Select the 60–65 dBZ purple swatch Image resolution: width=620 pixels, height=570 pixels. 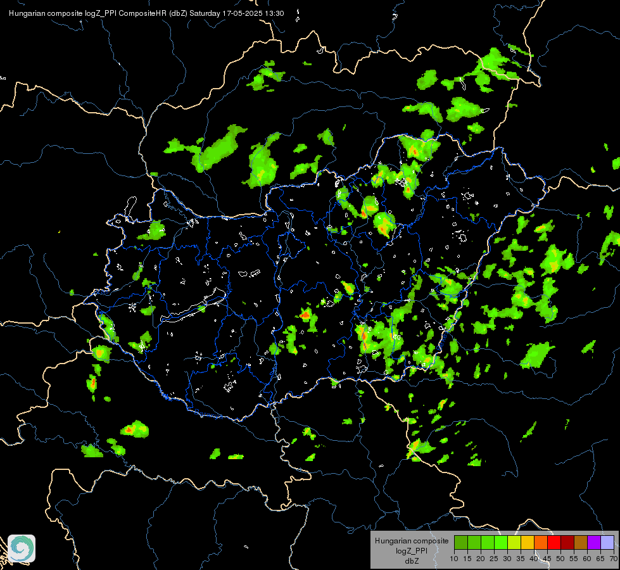[594, 542]
